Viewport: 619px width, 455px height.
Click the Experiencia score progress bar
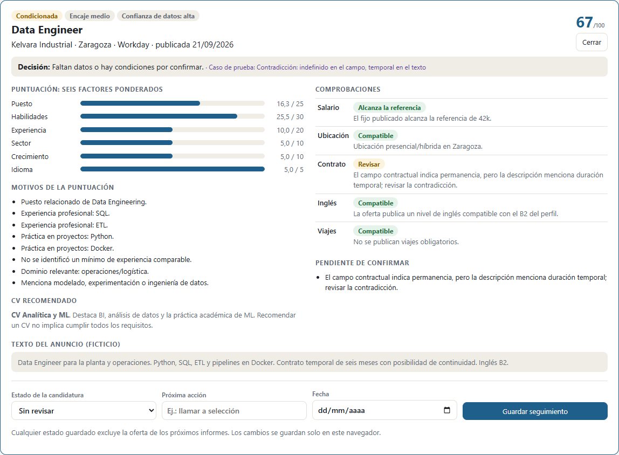pos(173,130)
